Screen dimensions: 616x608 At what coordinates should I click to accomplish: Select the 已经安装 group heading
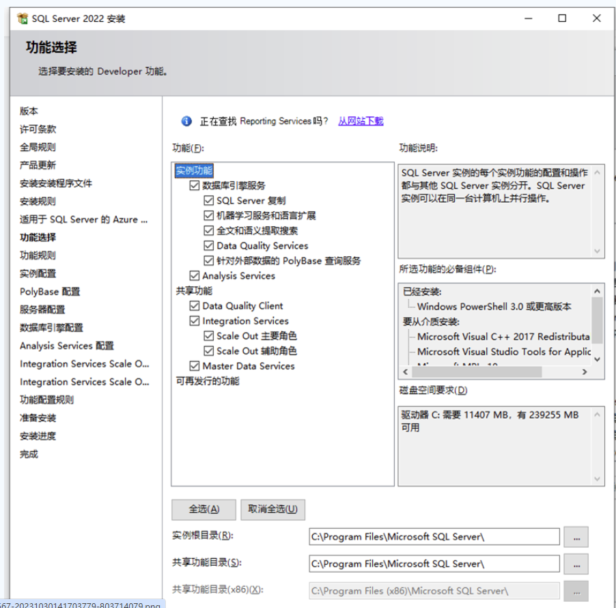pos(422,292)
